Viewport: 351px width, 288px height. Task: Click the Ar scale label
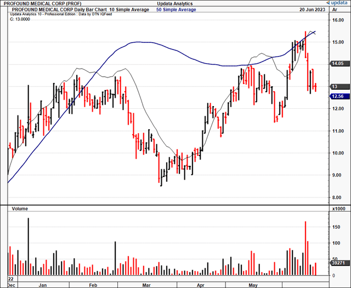click(335, 10)
